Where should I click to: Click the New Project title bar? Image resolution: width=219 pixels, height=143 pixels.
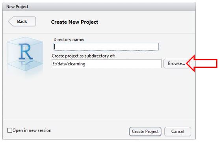[x=99, y=7]
